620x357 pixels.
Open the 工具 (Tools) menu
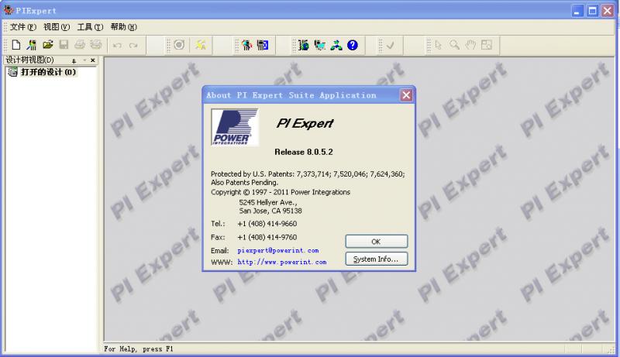[89, 27]
